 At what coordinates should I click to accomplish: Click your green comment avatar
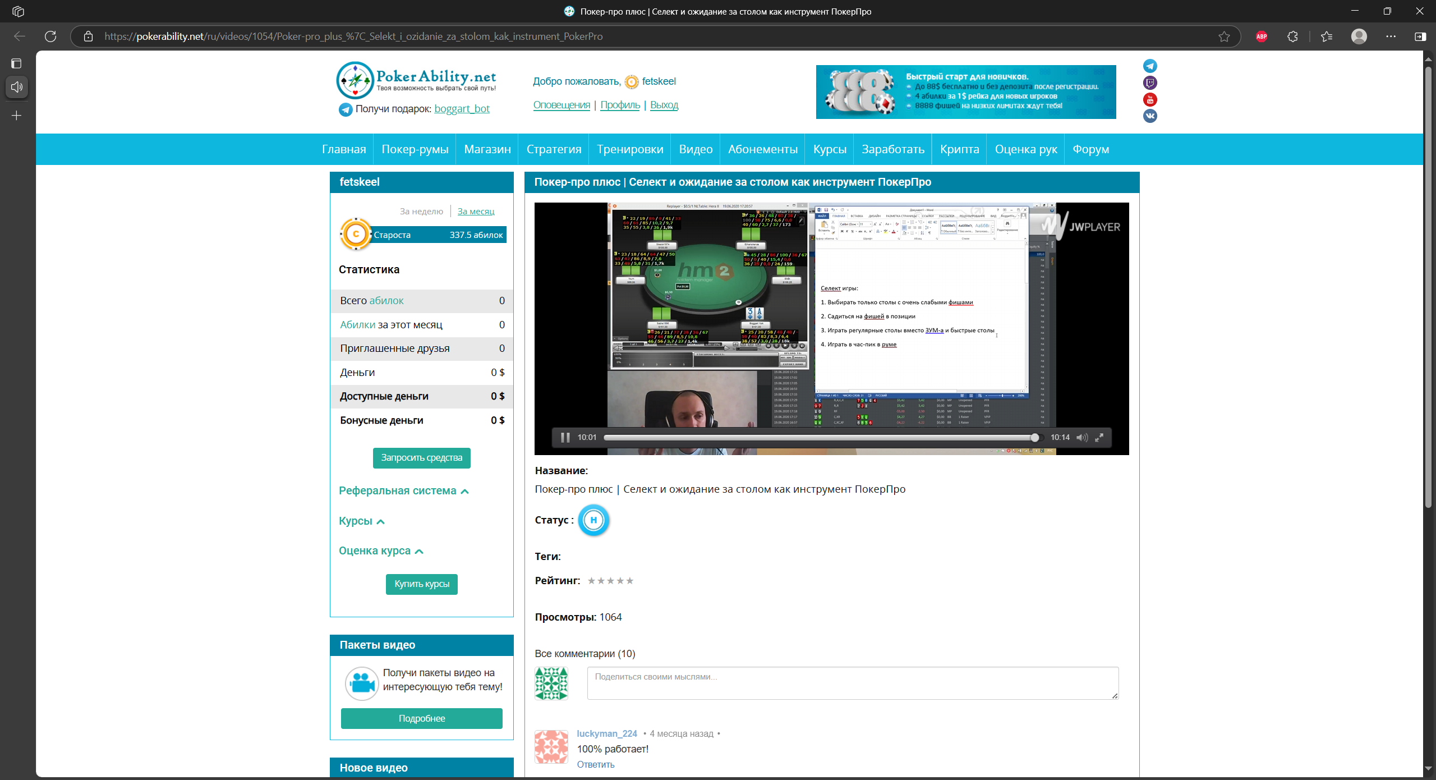tap(551, 683)
